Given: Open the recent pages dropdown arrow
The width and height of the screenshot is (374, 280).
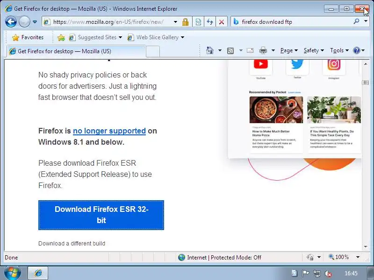Looking at the screenshot, I should click(x=35, y=22).
